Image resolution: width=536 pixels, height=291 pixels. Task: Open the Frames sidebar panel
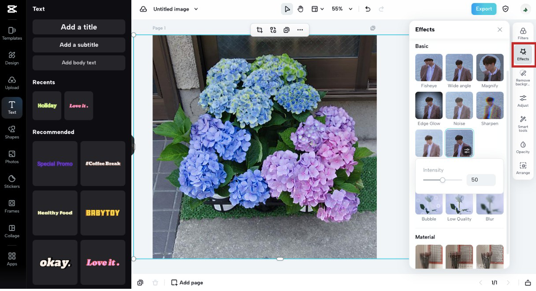pos(12,206)
